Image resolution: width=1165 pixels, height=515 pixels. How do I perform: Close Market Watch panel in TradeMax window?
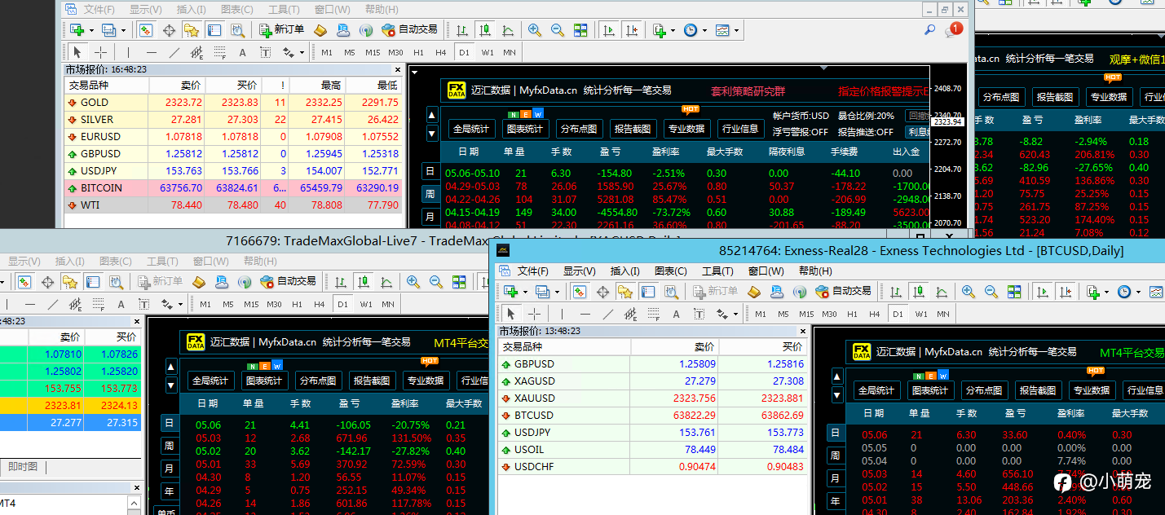pyautogui.click(x=138, y=321)
